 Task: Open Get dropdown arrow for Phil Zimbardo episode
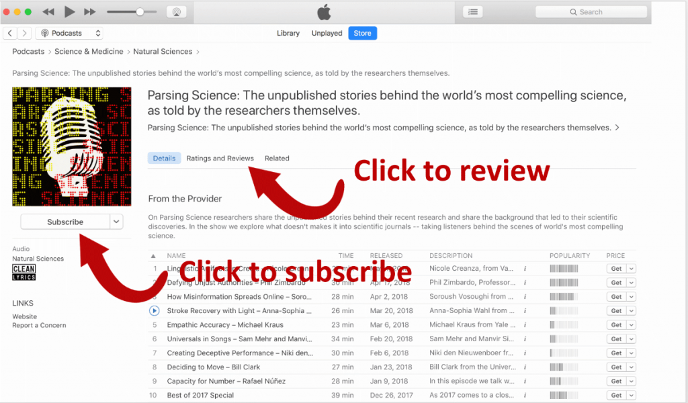pos(632,282)
